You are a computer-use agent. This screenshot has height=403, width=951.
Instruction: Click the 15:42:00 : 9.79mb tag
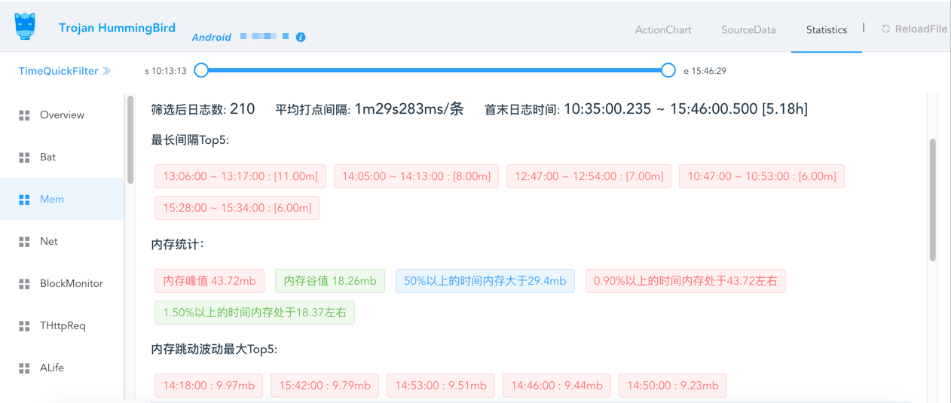[325, 385]
